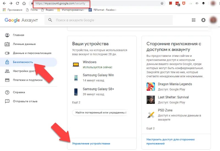Click the Платежи и подписки card icon
The height and width of the screenshot is (151, 220).
point(7,80)
